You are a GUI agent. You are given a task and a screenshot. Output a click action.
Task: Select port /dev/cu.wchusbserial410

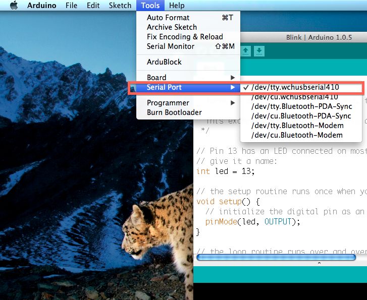click(301, 97)
